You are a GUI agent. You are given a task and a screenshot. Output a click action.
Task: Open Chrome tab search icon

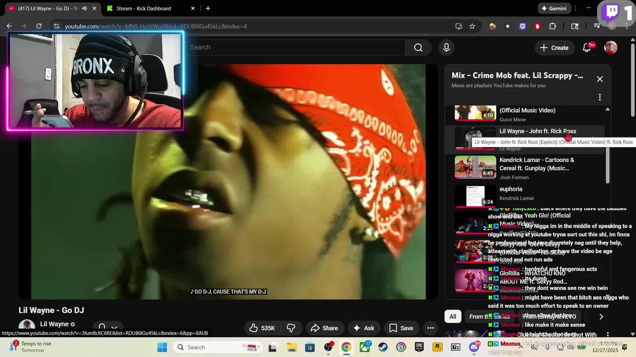(x=575, y=26)
